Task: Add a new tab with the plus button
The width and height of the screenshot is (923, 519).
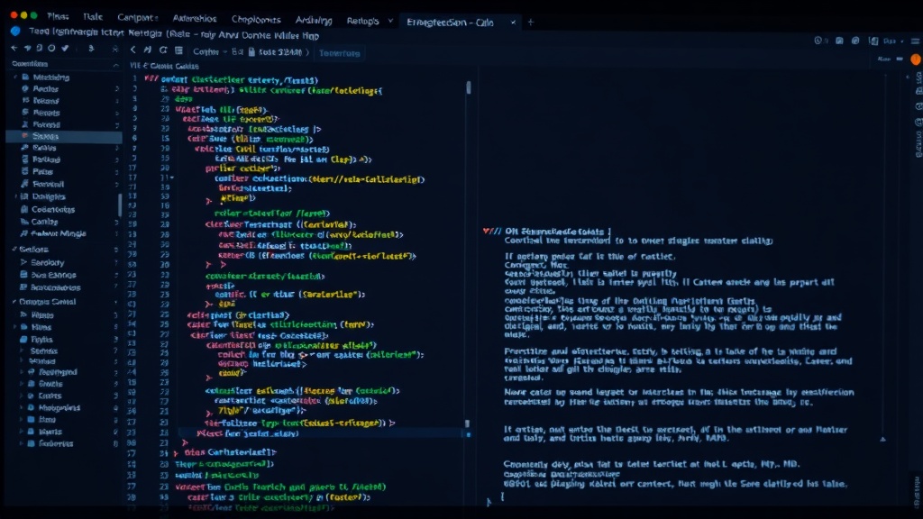Action: pos(530,23)
